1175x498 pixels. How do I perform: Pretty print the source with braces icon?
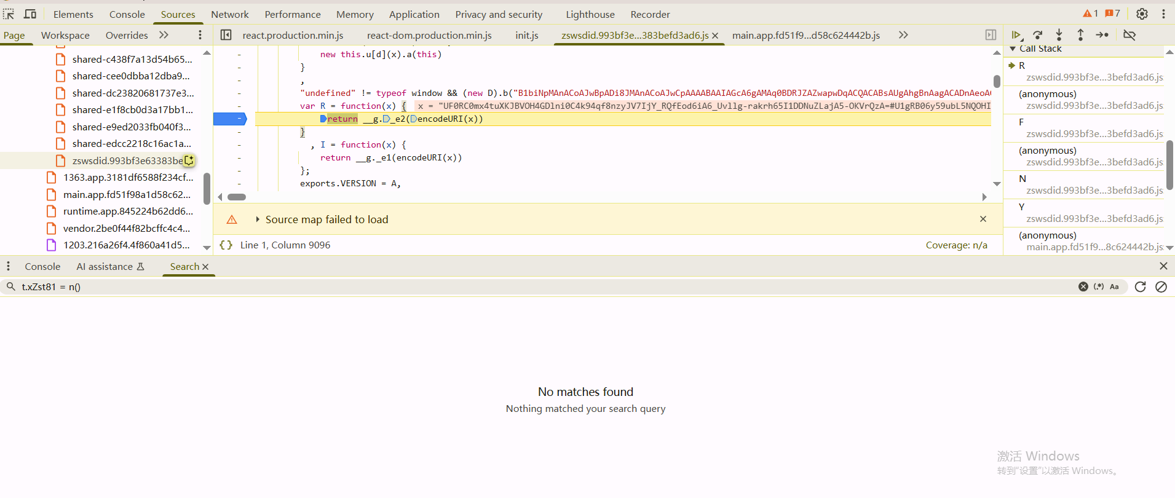[x=226, y=245]
